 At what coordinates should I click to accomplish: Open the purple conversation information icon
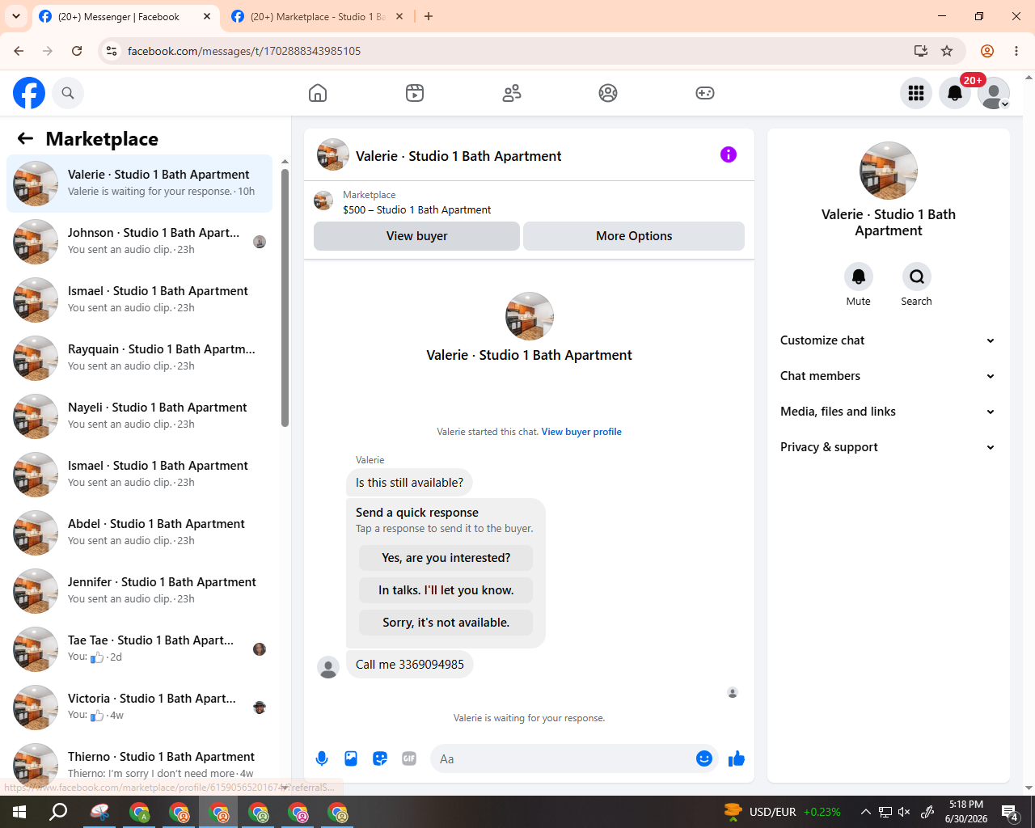coord(729,154)
